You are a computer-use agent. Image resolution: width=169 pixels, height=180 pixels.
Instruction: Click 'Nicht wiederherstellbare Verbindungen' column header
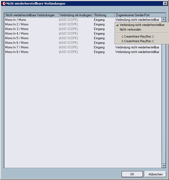[31, 15]
